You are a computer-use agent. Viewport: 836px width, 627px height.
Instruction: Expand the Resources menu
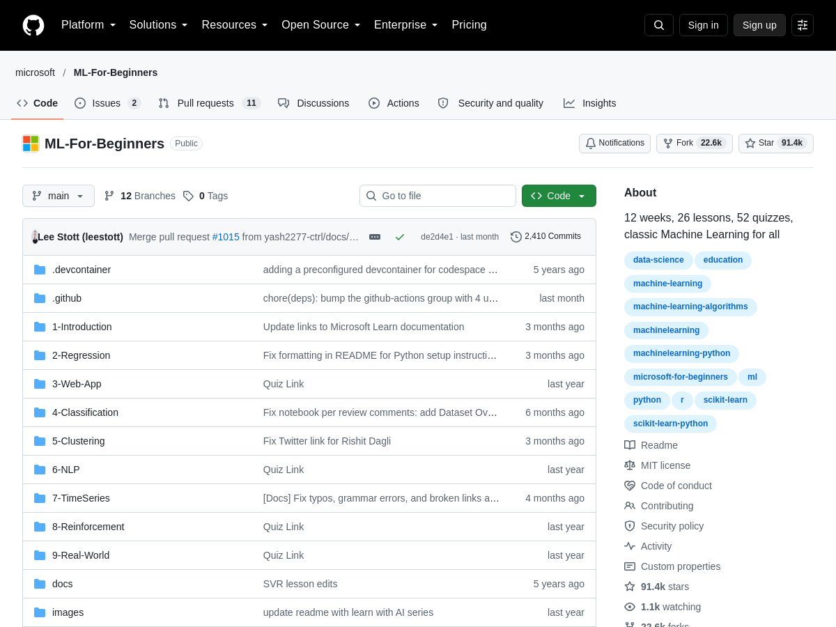235,25
